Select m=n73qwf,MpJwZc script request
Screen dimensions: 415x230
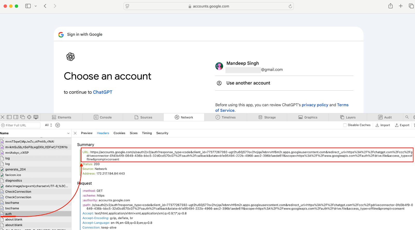coord(36,142)
